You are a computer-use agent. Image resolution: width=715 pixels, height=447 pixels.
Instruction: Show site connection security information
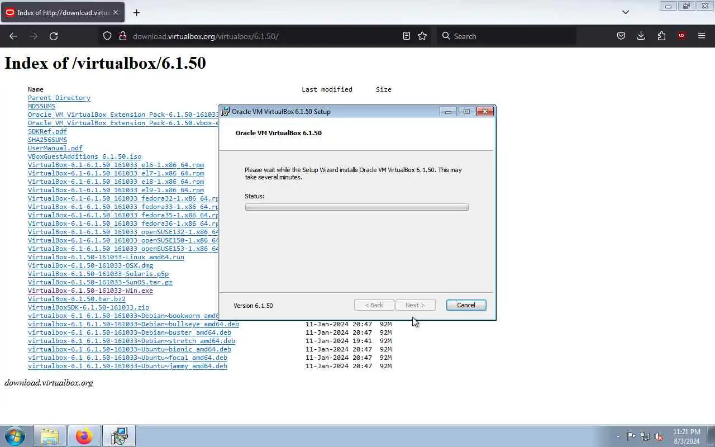point(122,36)
